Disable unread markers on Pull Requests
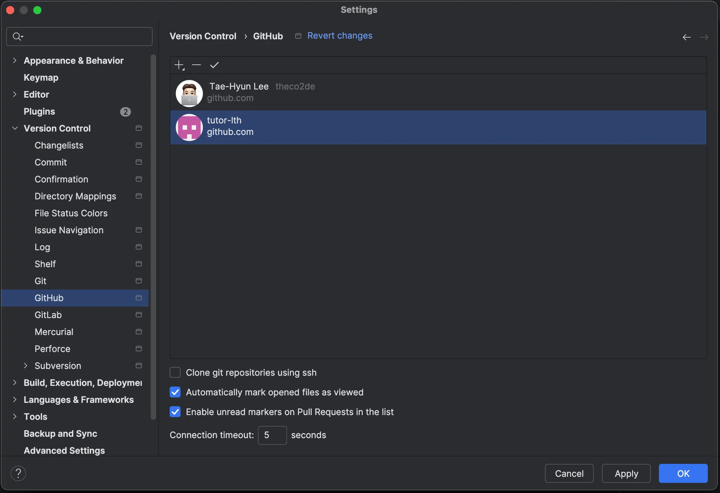 coord(175,412)
